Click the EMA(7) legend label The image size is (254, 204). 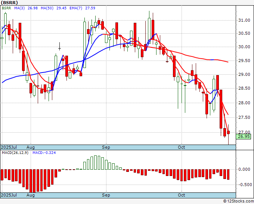point(76,8)
